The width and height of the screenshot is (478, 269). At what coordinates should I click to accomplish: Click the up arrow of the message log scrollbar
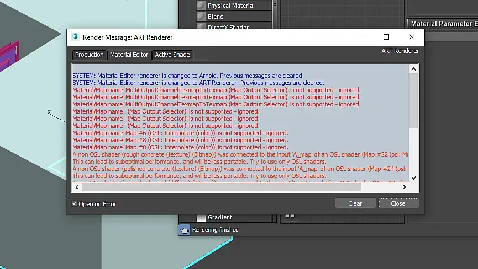coord(413,69)
